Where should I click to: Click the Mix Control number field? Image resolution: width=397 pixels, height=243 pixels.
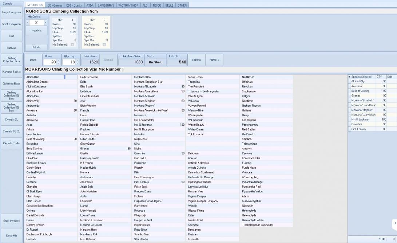coord(36,23)
